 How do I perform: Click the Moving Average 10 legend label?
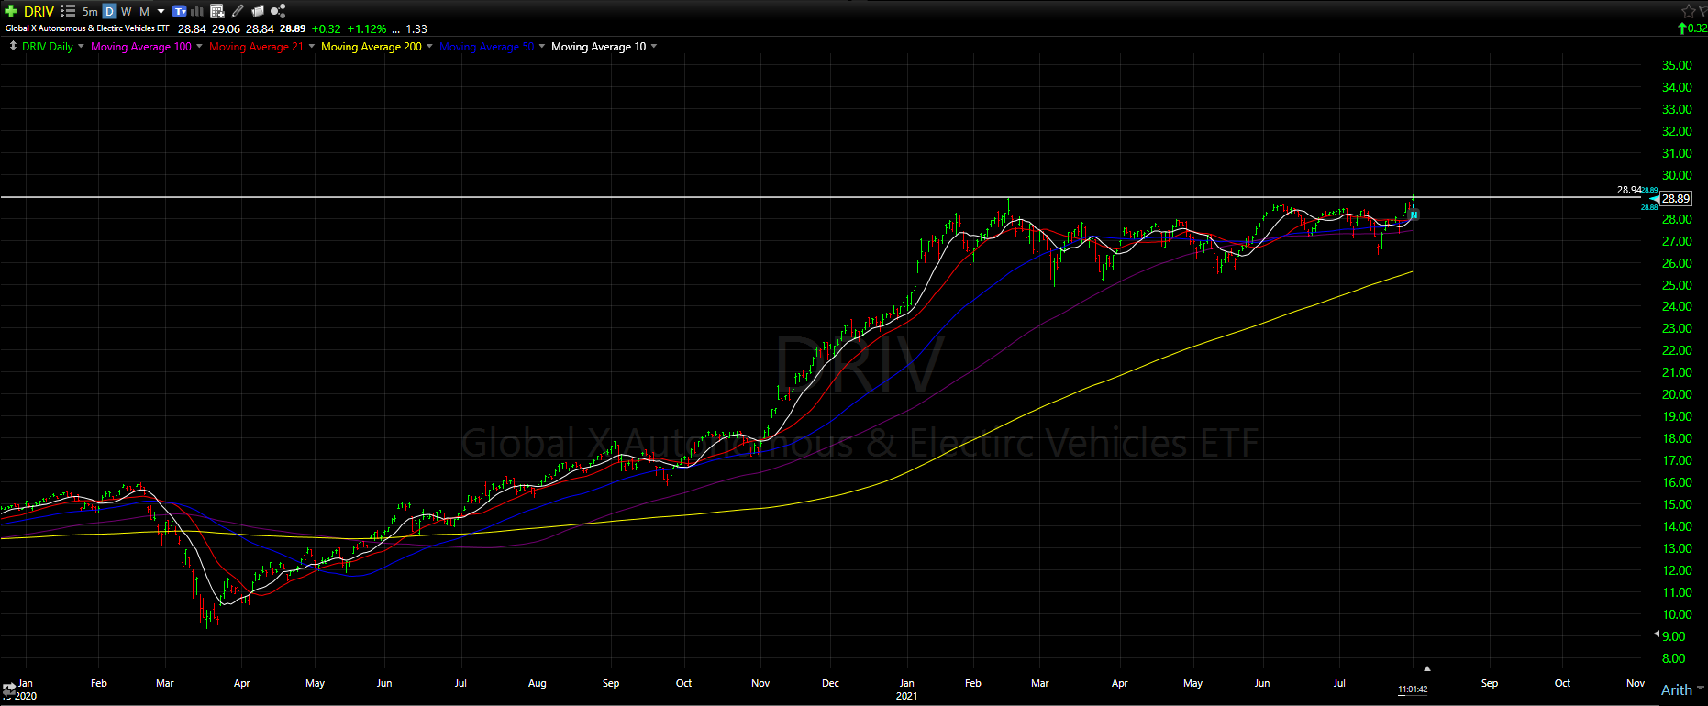(598, 47)
